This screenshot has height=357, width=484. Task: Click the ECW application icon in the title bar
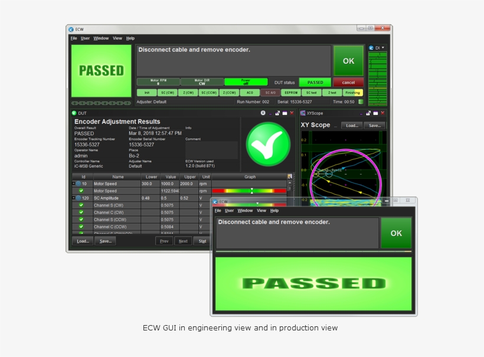(x=71, y=28)
